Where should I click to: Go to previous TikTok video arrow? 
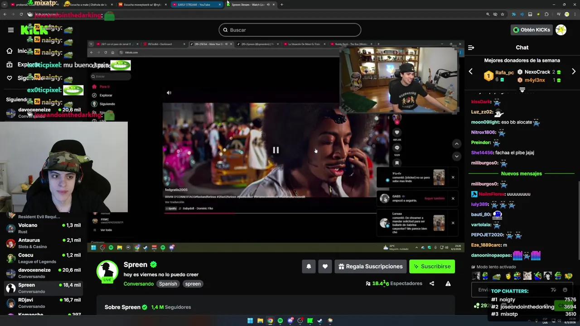pyautogui.click(x=456, y=144)
